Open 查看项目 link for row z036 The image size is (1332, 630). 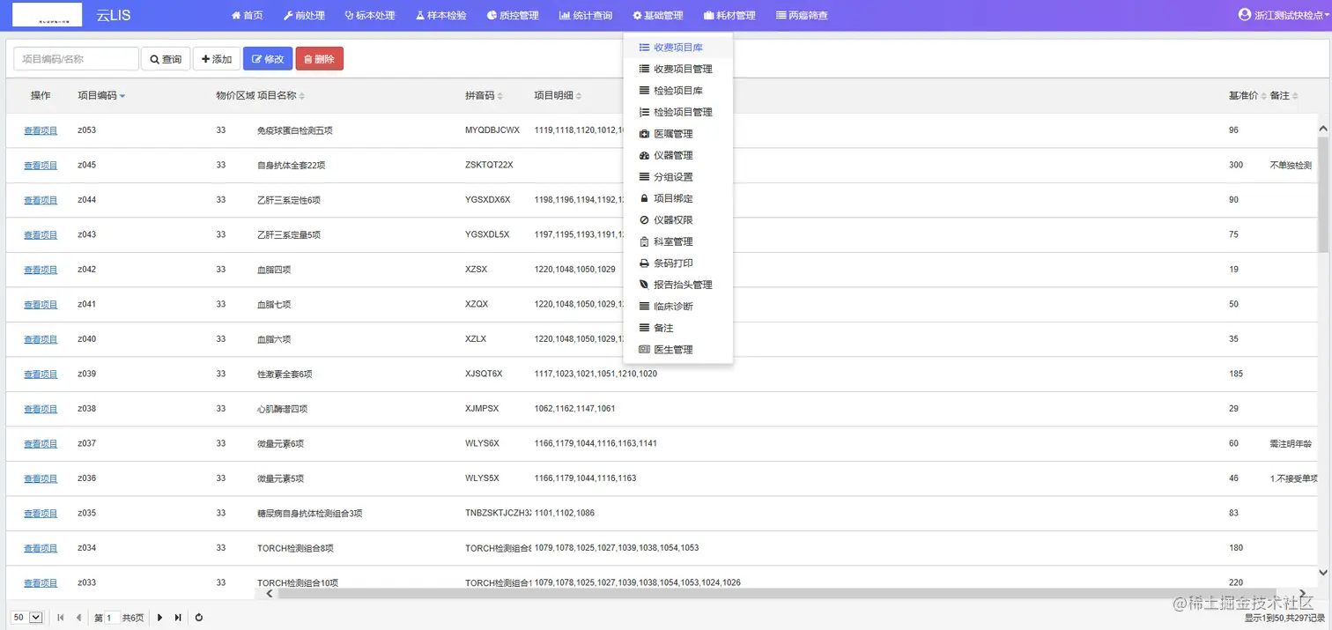coord(41,478)
